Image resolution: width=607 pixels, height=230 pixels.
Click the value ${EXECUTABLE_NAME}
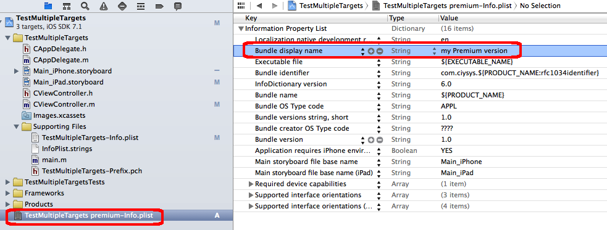(477, 62)
